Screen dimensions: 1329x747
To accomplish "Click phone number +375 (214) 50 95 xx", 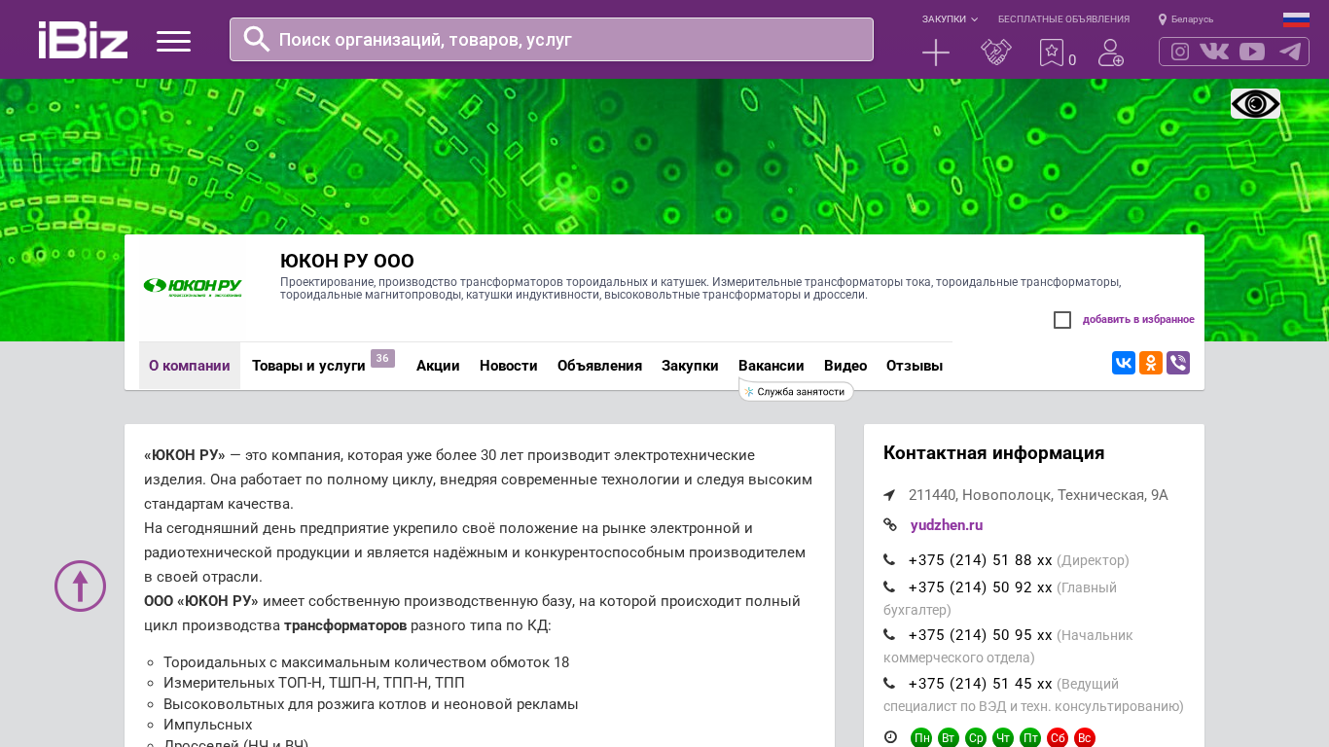I will pyautogui.click(x=981, y=635).
